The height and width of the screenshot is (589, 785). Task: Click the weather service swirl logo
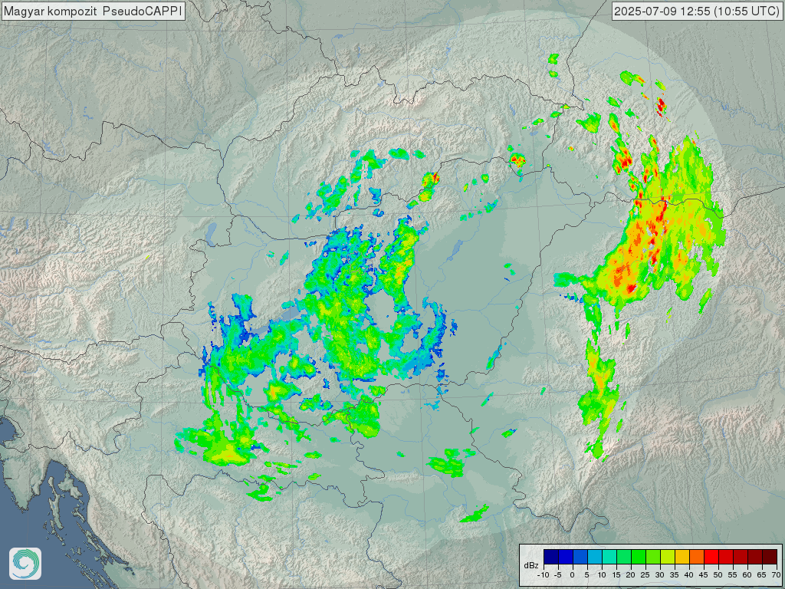tap(25, 564)
